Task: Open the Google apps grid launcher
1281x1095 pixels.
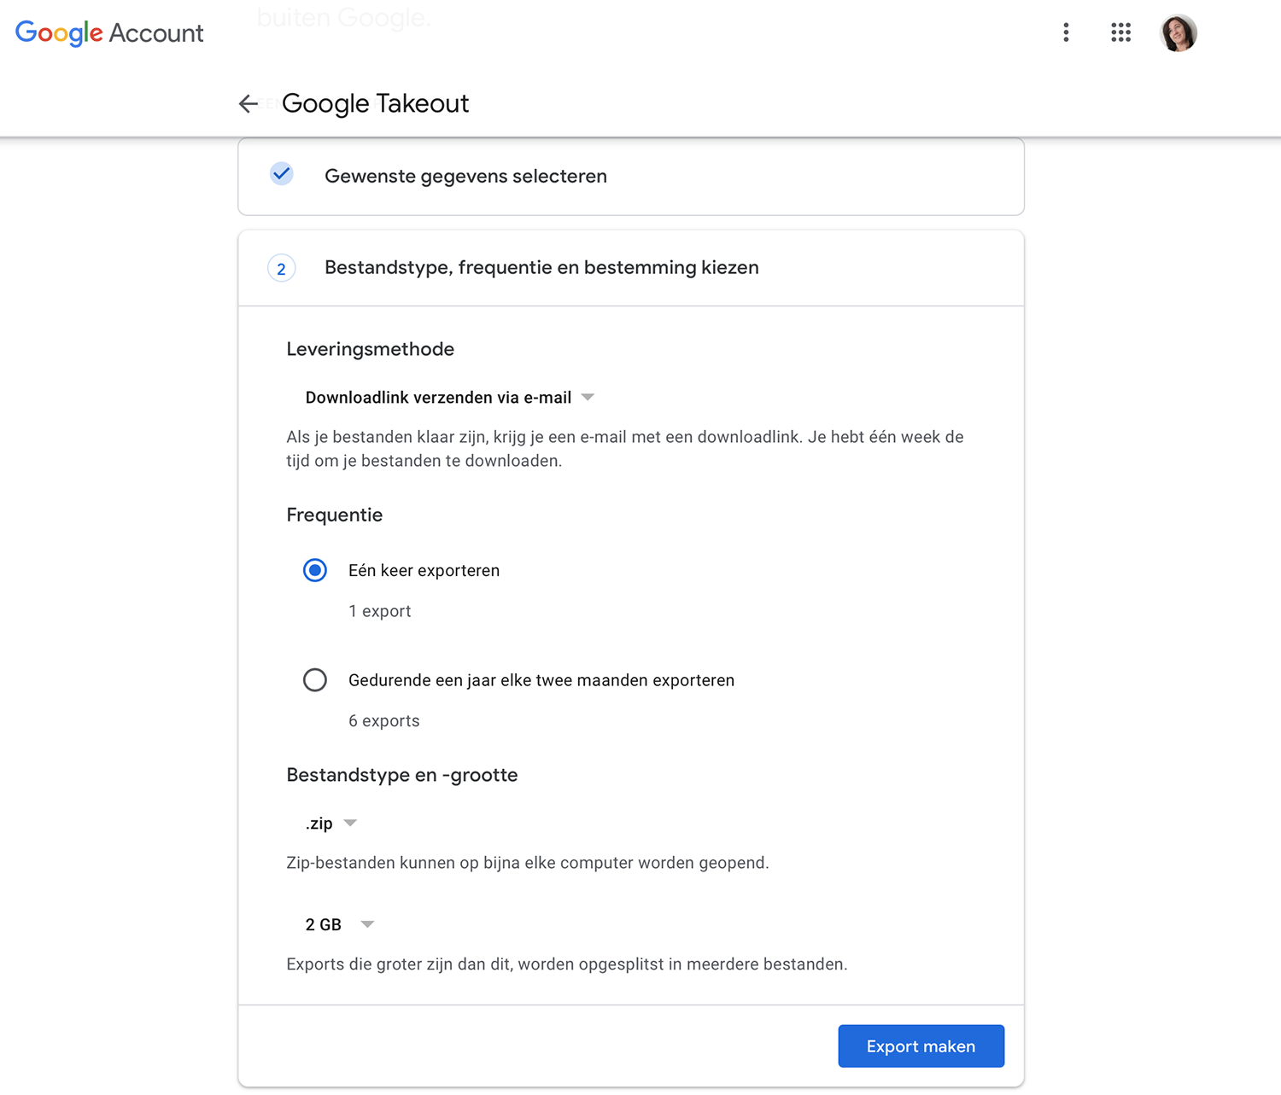Action: (1120, 32)
